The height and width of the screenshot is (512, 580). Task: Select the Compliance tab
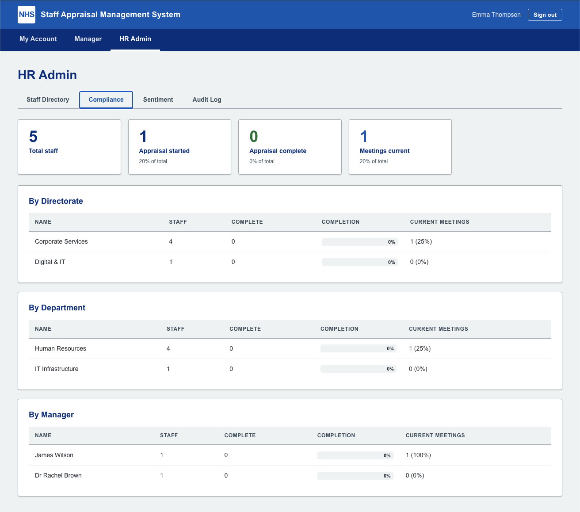point(106,99)
